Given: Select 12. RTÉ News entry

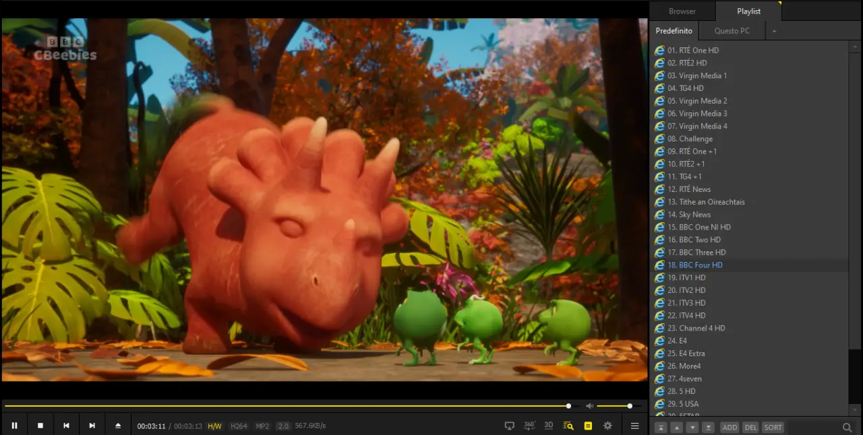Looking at the screenshot, I should pos(750,189).
